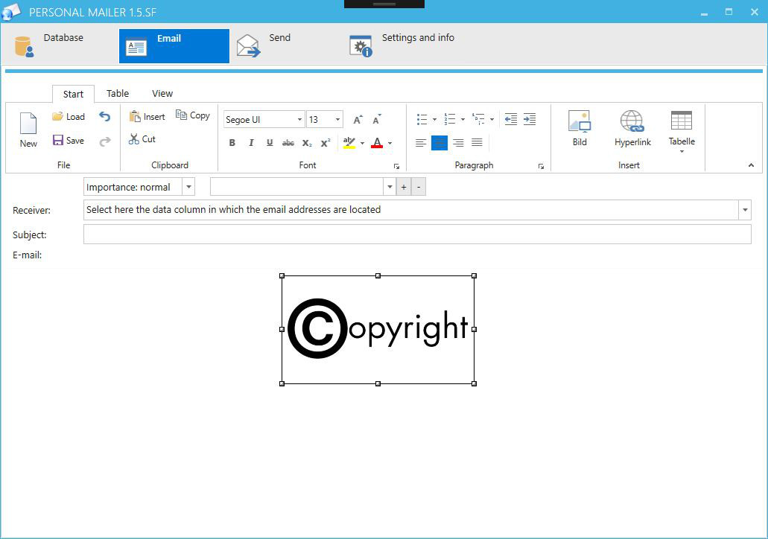
Task: Click the Save floppy disk icon
Action: click(x=58, y=140)
